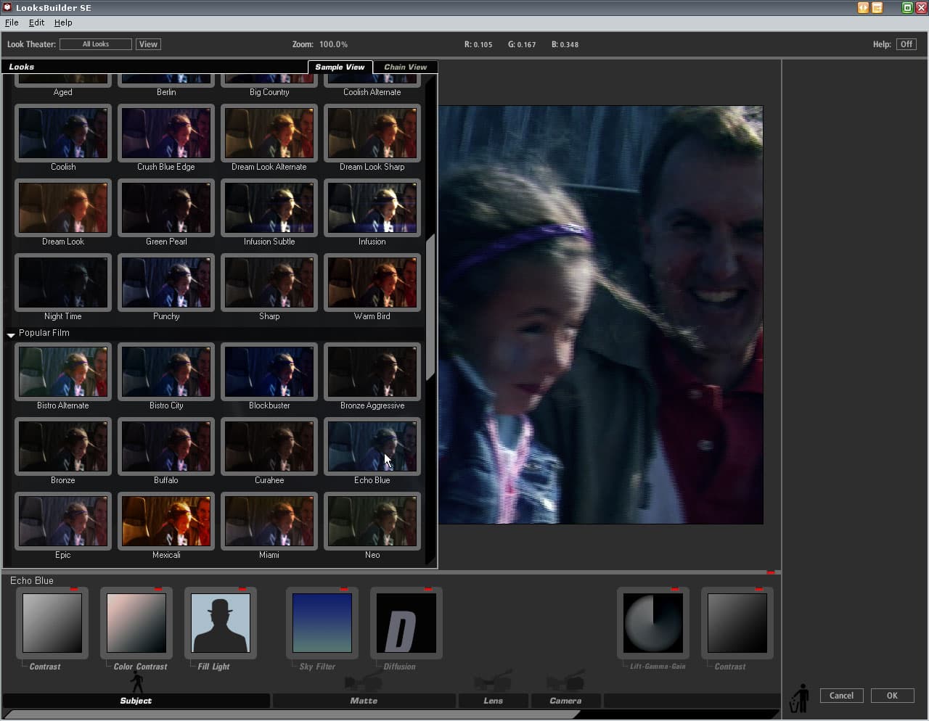Apply the Neo look thumbnail
Image resolution: width=929 pixels, height=721 pixels.
372,522
